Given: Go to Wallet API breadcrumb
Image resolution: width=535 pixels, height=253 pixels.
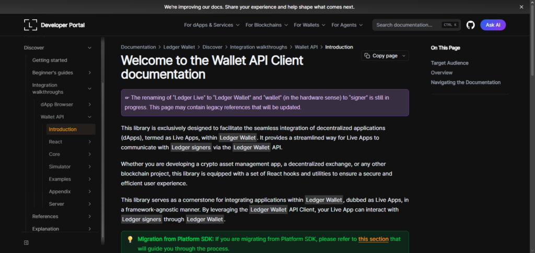Looking at the screenshot, I should [x=306, y=47].
